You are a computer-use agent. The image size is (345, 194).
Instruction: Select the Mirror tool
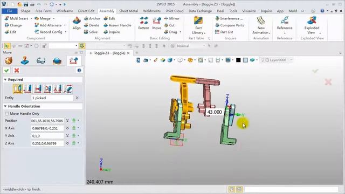171,18
